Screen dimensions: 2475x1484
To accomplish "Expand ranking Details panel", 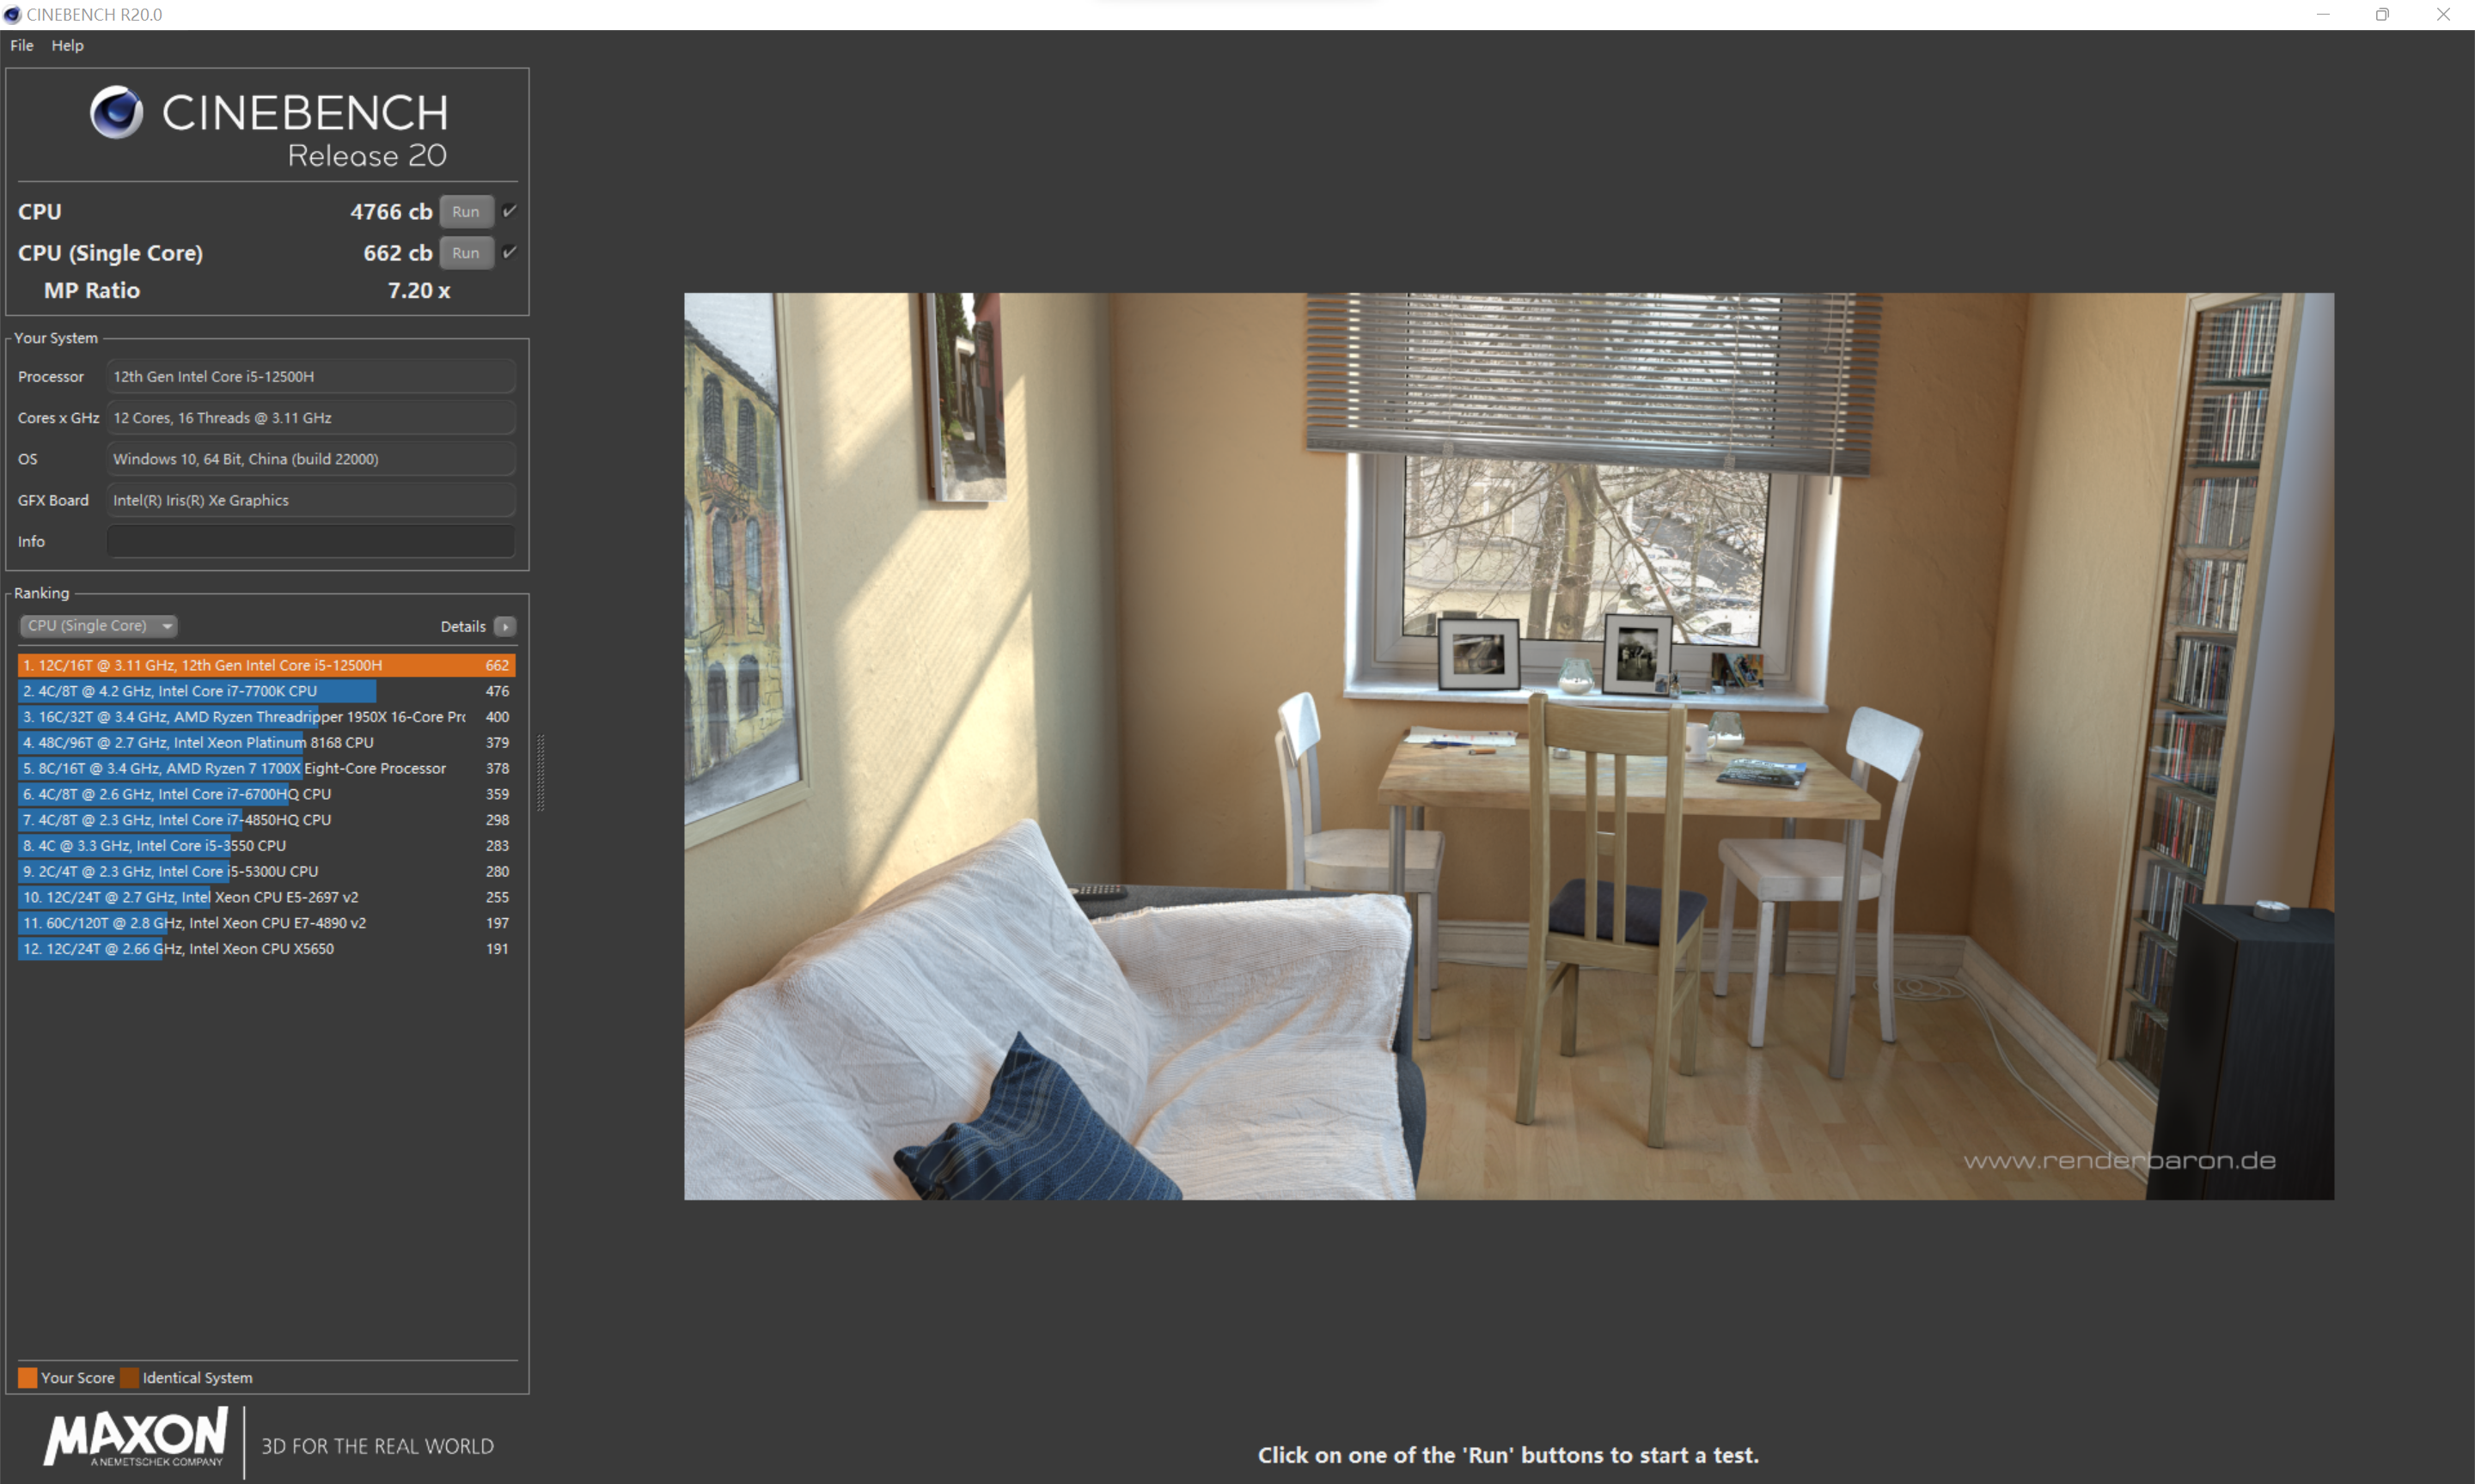I will point(463,626).
